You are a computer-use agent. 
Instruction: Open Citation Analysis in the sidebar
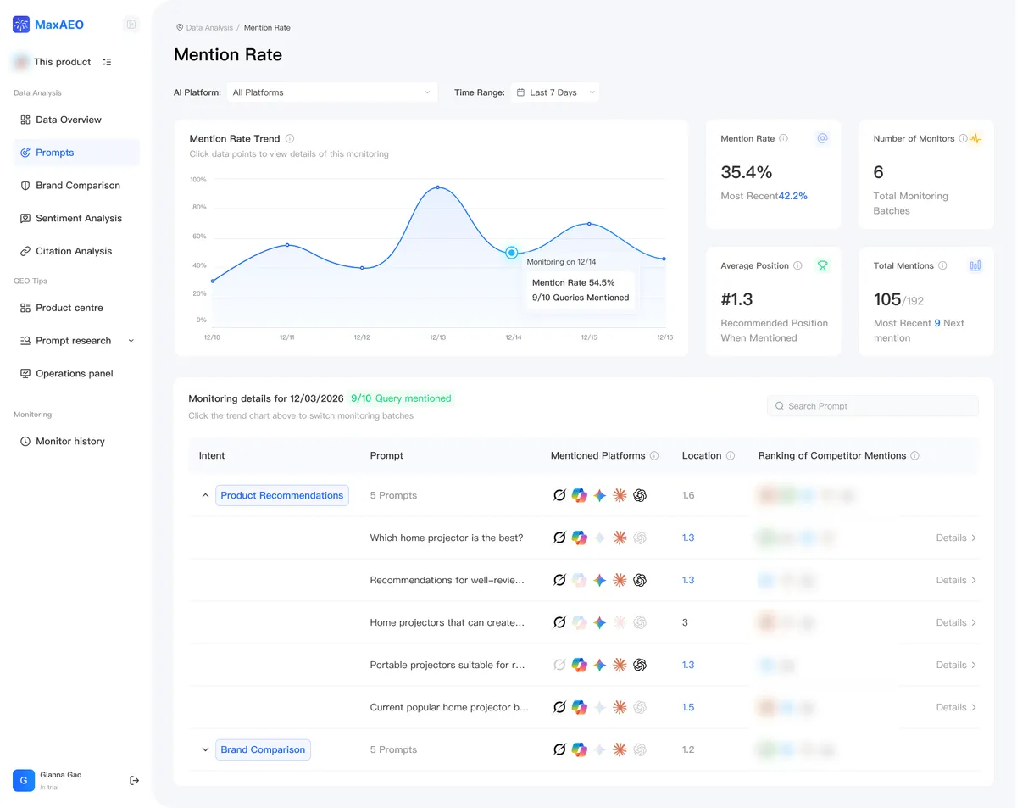(76, 251)
